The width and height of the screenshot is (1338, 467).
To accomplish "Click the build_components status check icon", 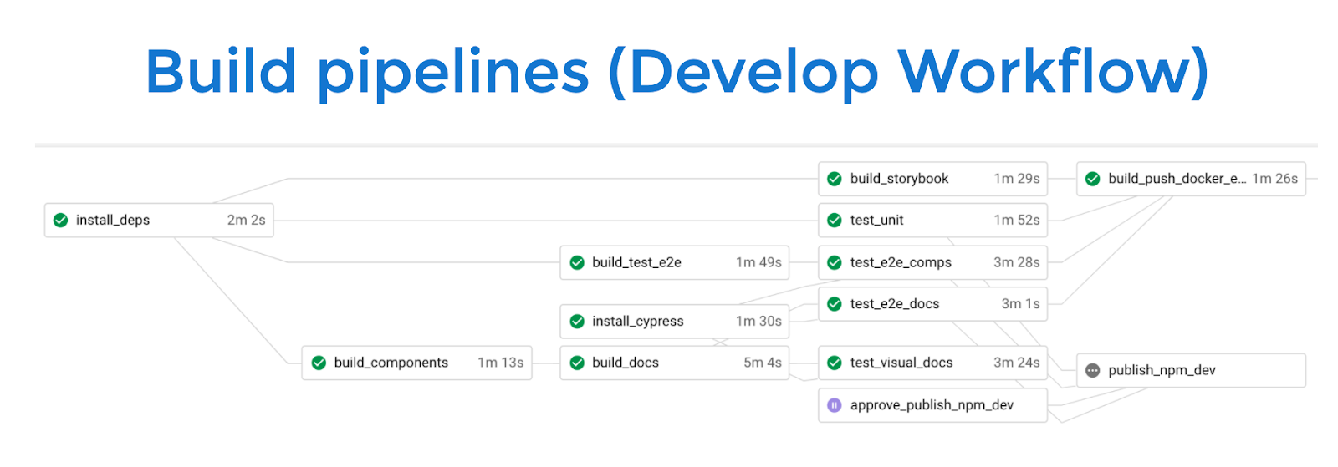I will click(319, 363).
